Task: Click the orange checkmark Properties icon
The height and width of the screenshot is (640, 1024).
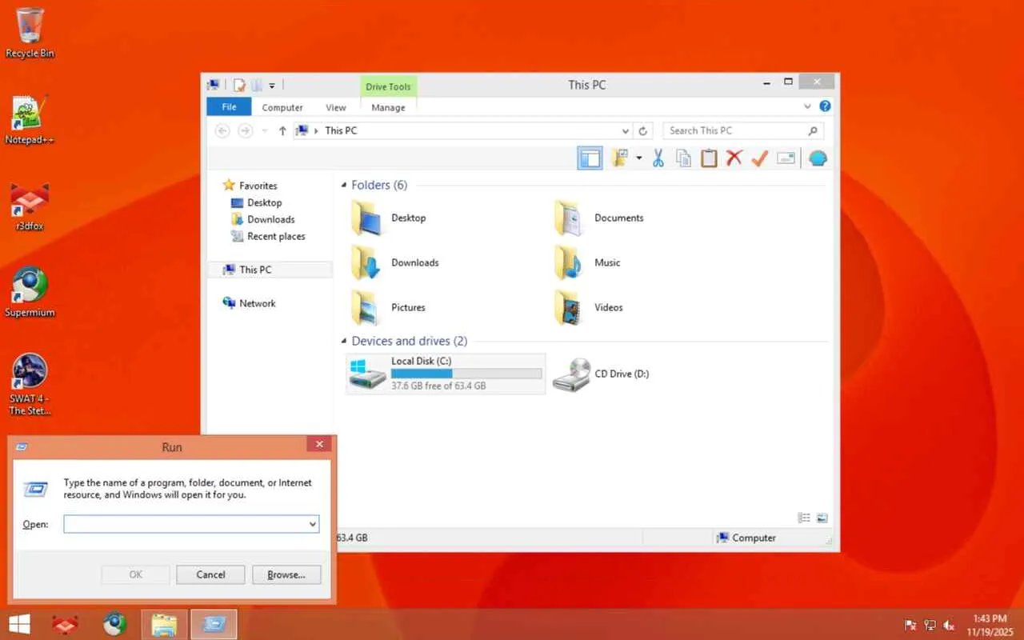Action: [759, 158]
